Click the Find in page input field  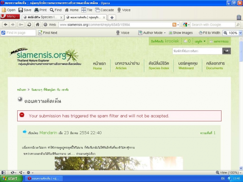(x=19, y=33)
